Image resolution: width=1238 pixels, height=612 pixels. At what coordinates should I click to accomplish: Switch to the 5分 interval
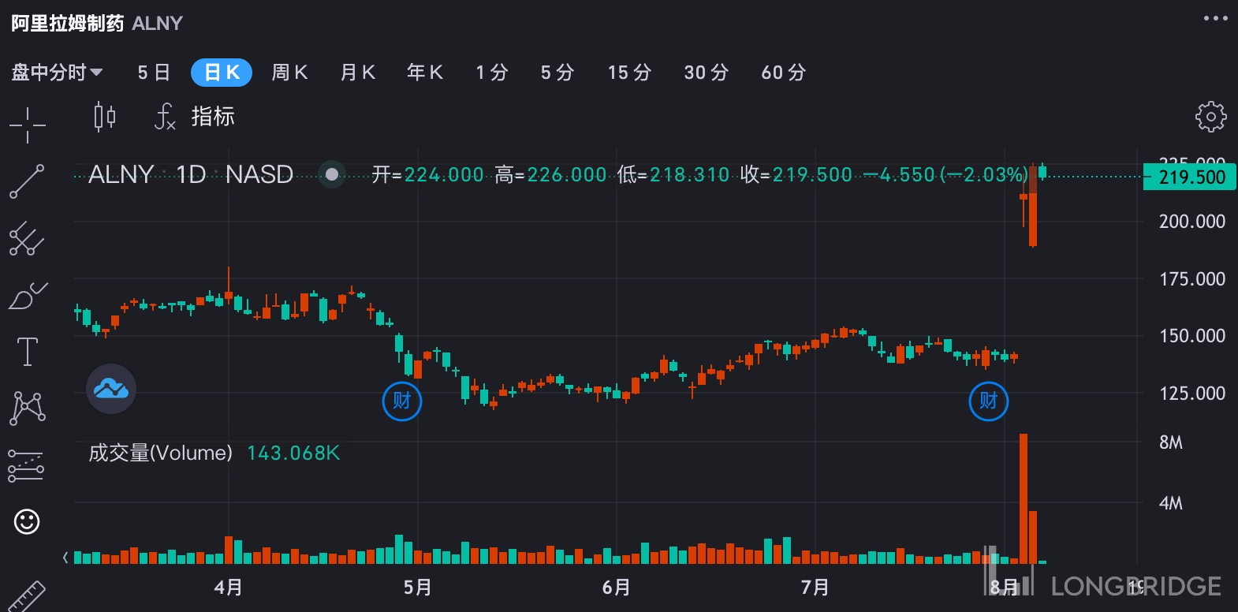coord(557,73)
